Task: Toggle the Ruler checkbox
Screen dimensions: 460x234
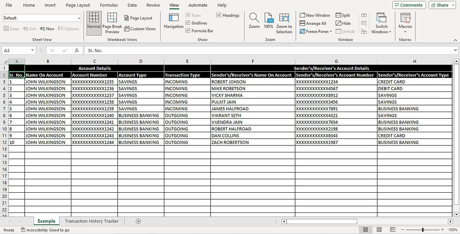Action: click(188, 15)
